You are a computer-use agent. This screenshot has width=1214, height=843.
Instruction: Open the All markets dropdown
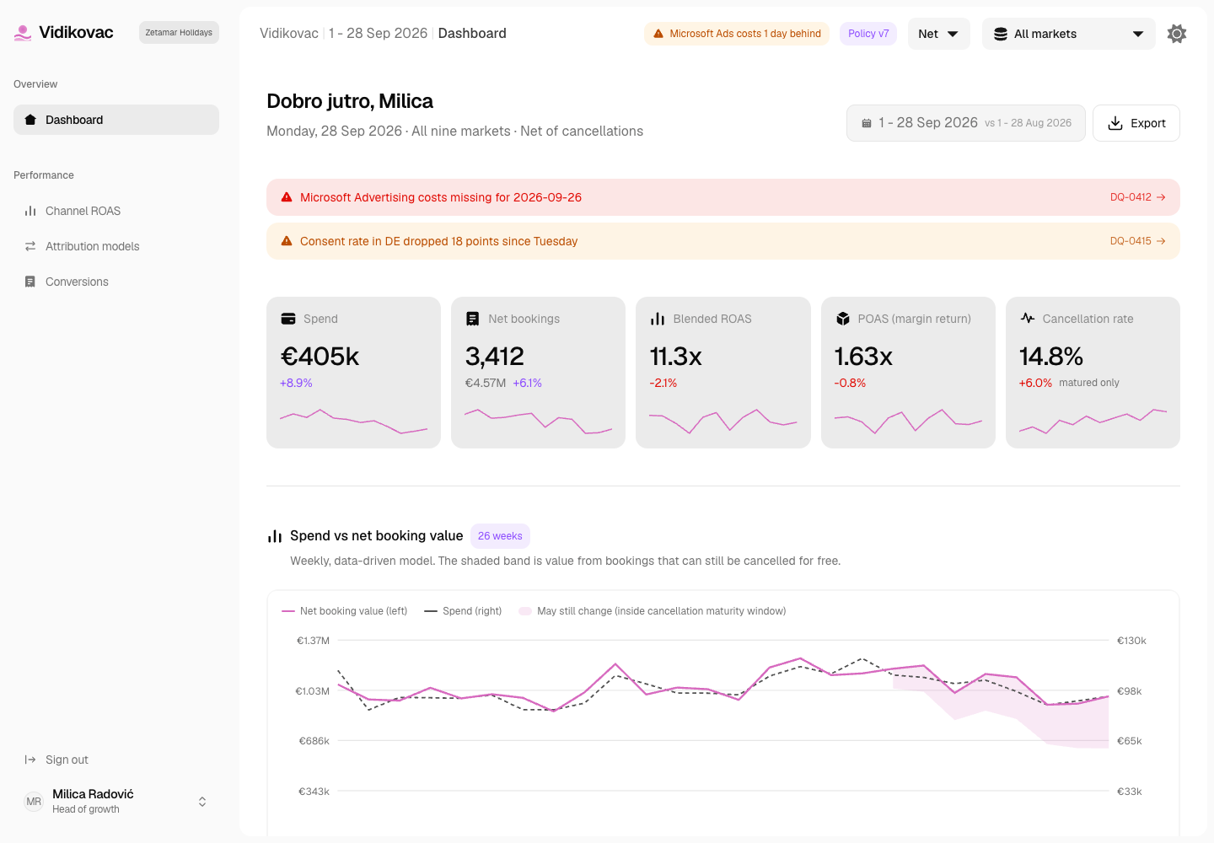click(1068, 34)
